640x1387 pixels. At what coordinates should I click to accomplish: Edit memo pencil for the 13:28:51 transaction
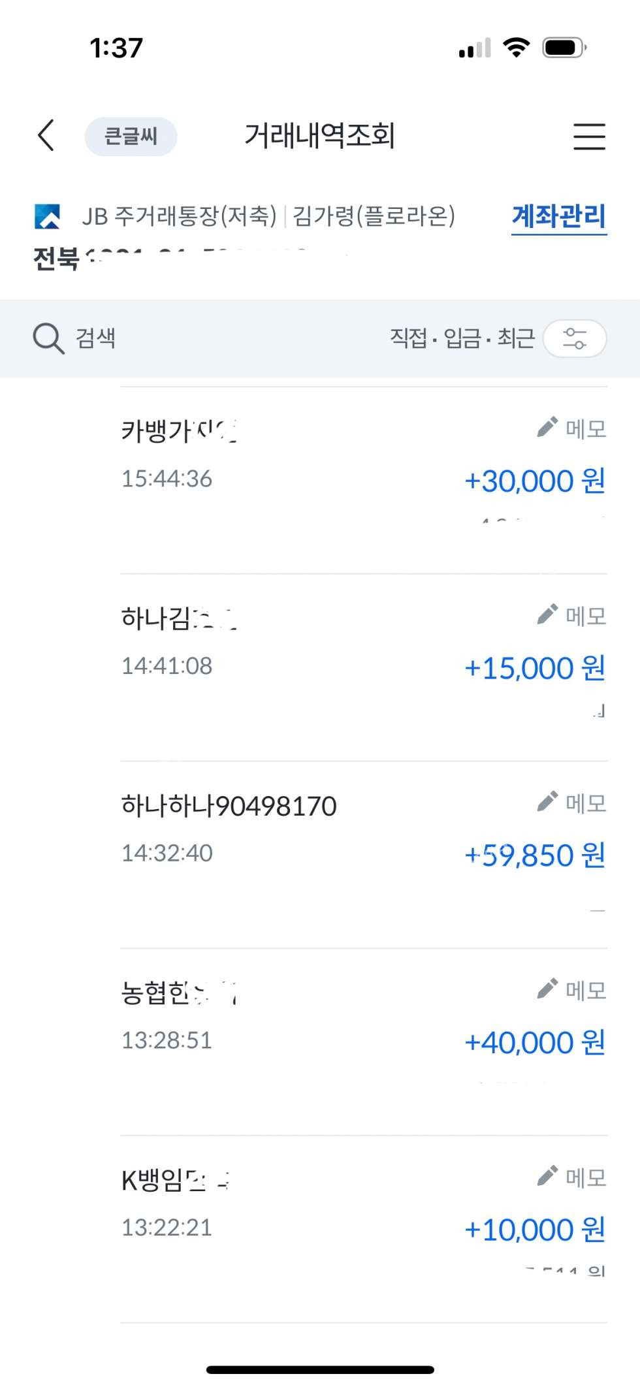click(x=547, y=989)
